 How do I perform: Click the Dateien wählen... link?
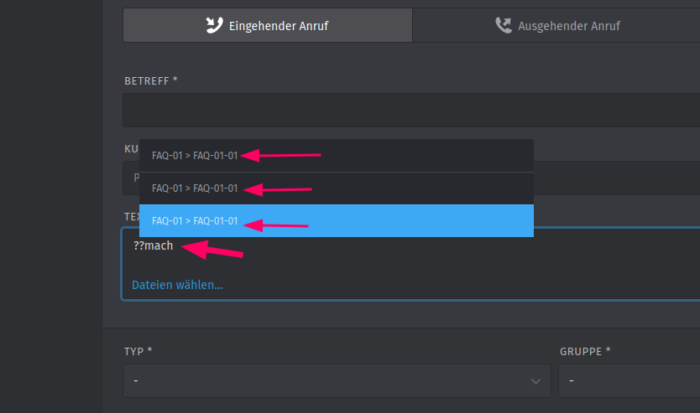click(x=177, y=285)
